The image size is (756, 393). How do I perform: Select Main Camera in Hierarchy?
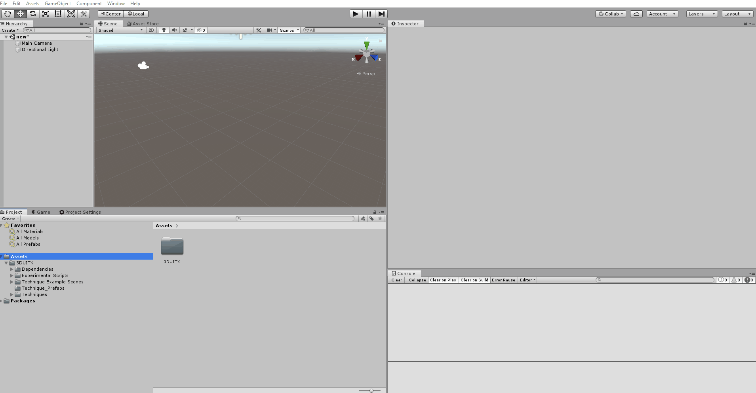pyautogui.click(x=37, y=43)
